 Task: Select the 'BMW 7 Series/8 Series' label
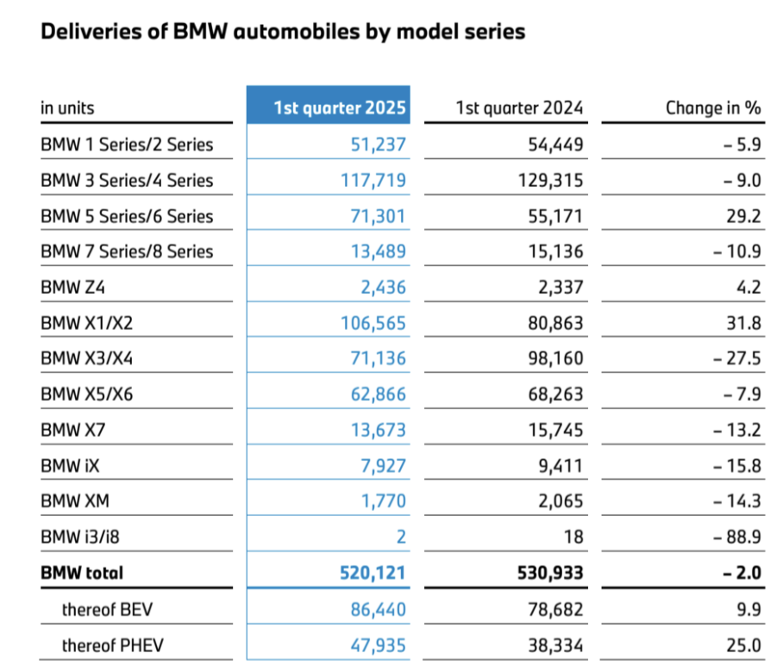[127, 252]
